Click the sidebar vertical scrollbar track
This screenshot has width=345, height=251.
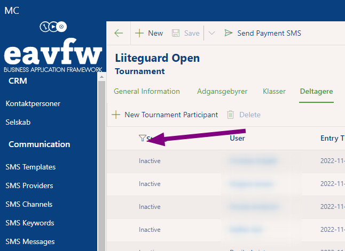click(101, 166)
